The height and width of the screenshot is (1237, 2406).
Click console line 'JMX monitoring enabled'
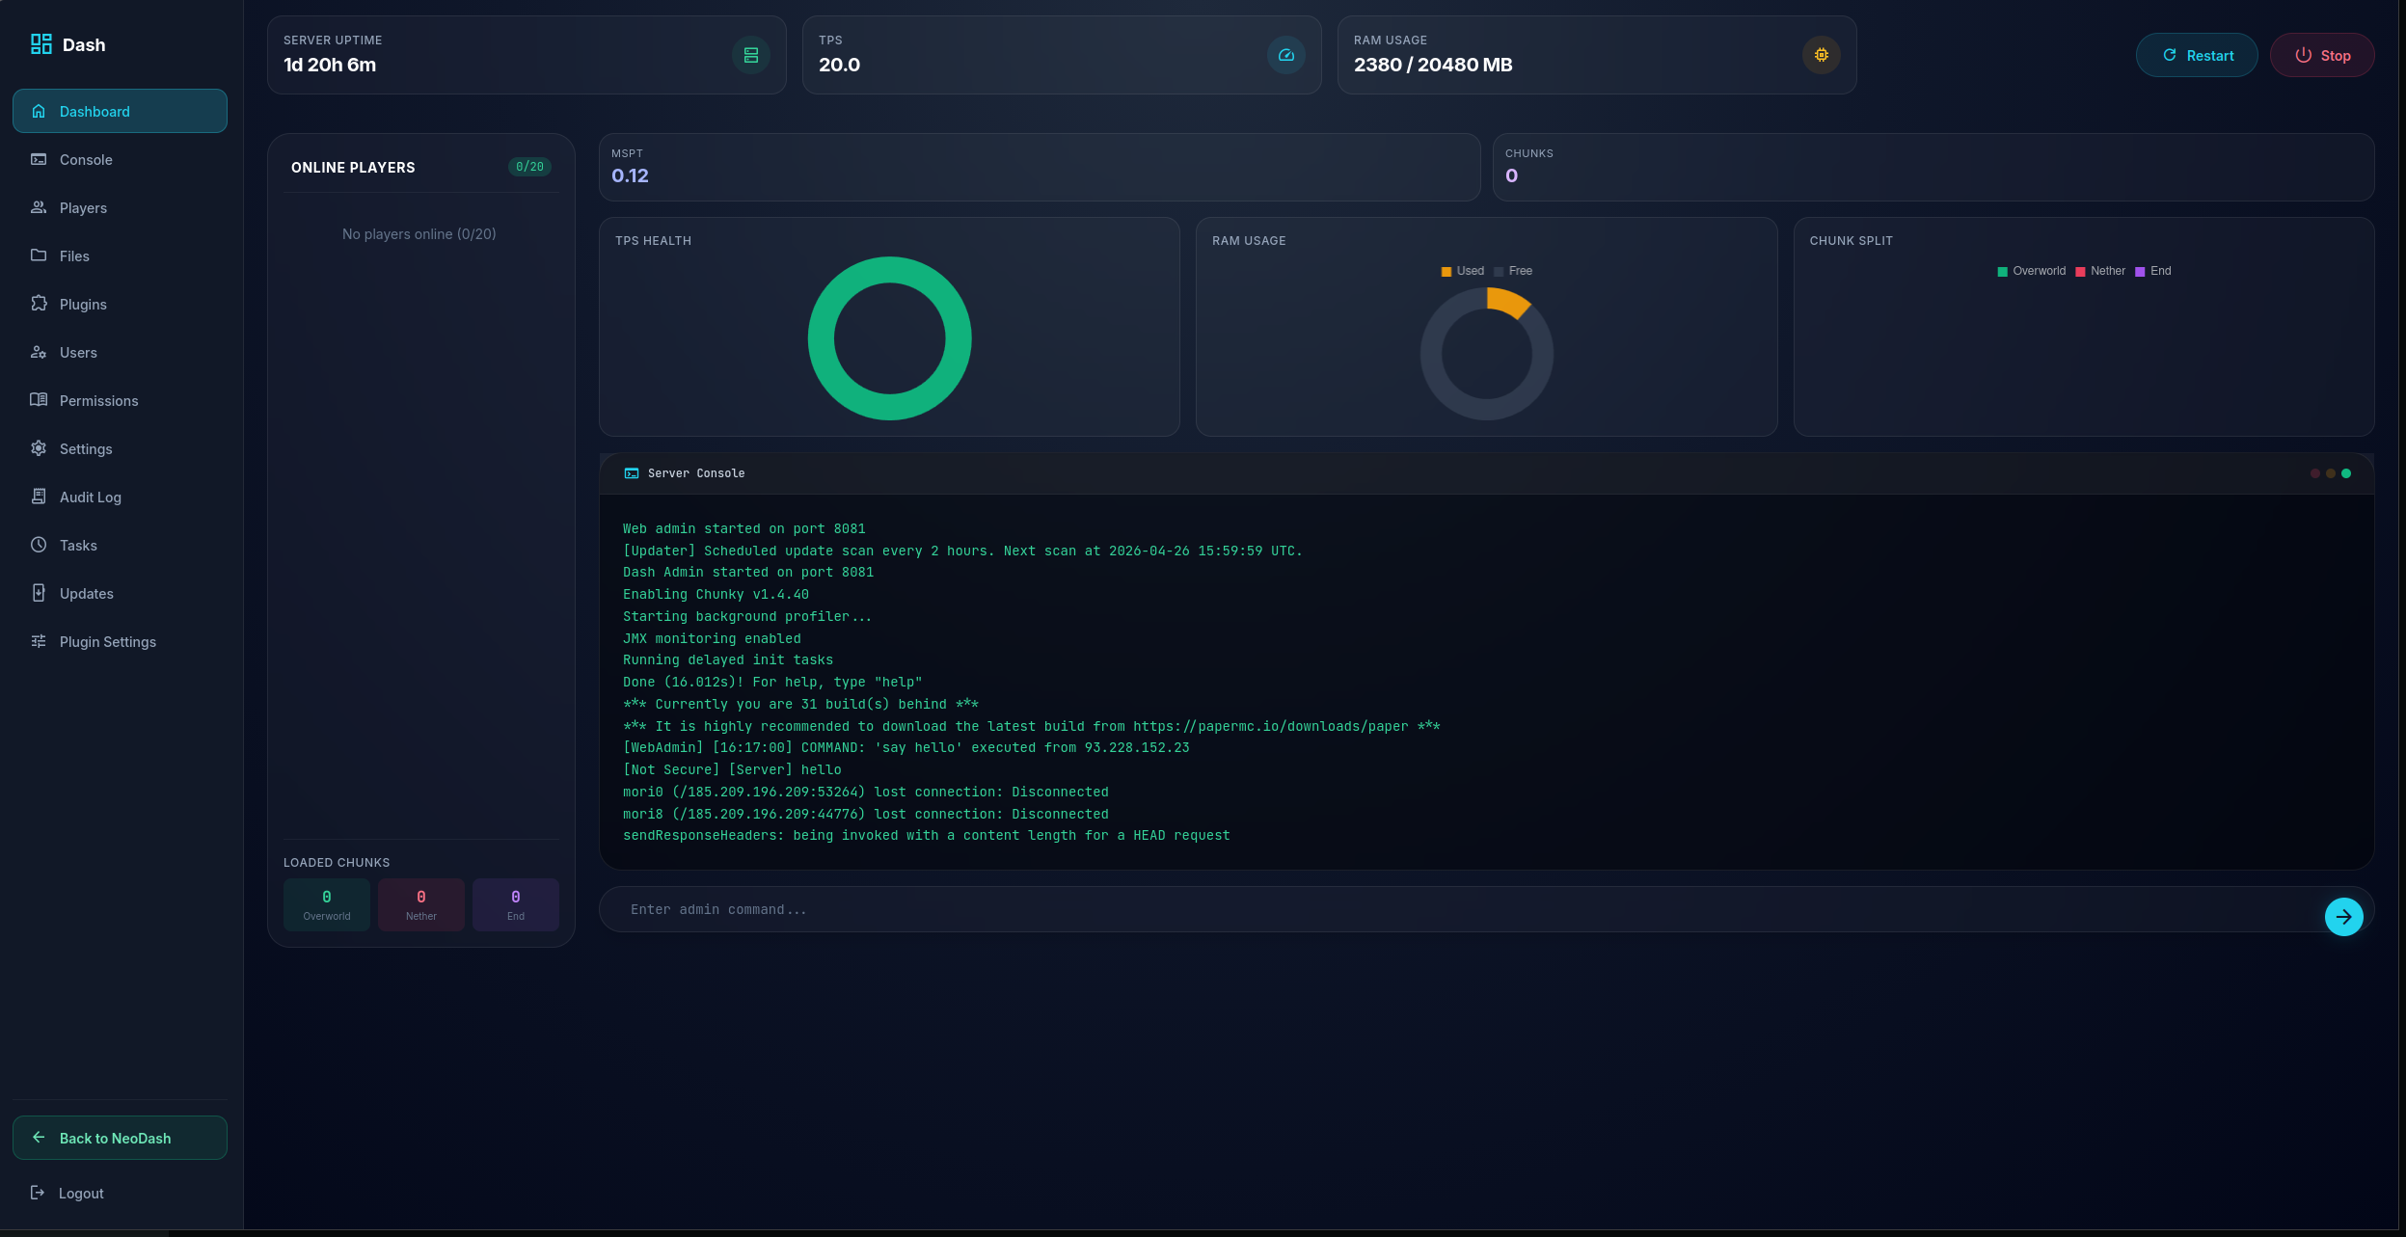point(712,638)
